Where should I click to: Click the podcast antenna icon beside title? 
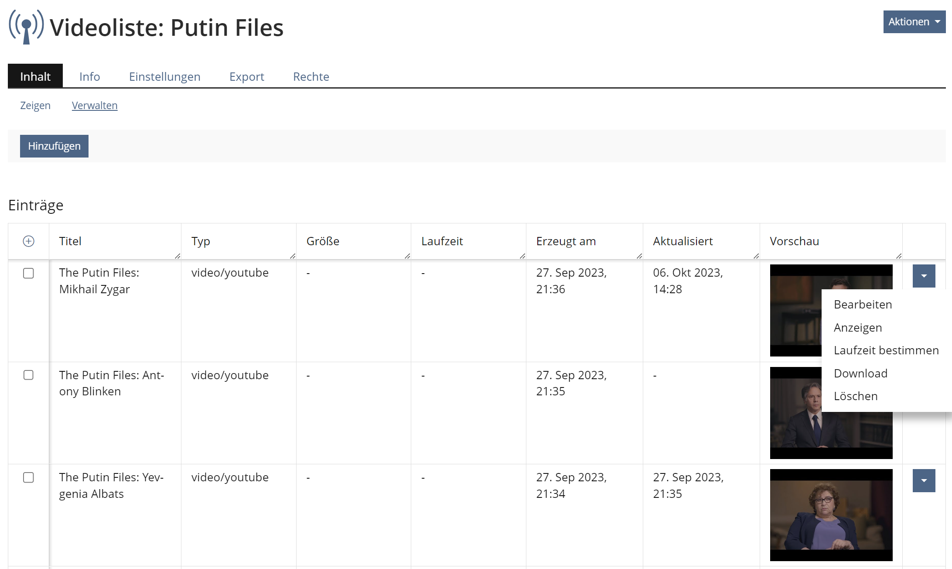point(26,27)
